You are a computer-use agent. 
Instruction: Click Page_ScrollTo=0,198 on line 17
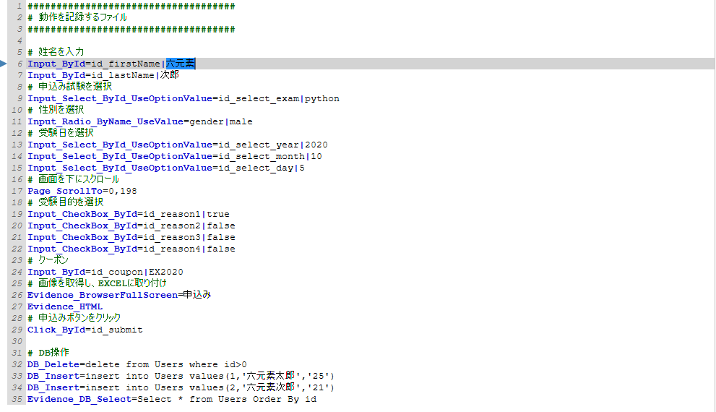[82, 191]
